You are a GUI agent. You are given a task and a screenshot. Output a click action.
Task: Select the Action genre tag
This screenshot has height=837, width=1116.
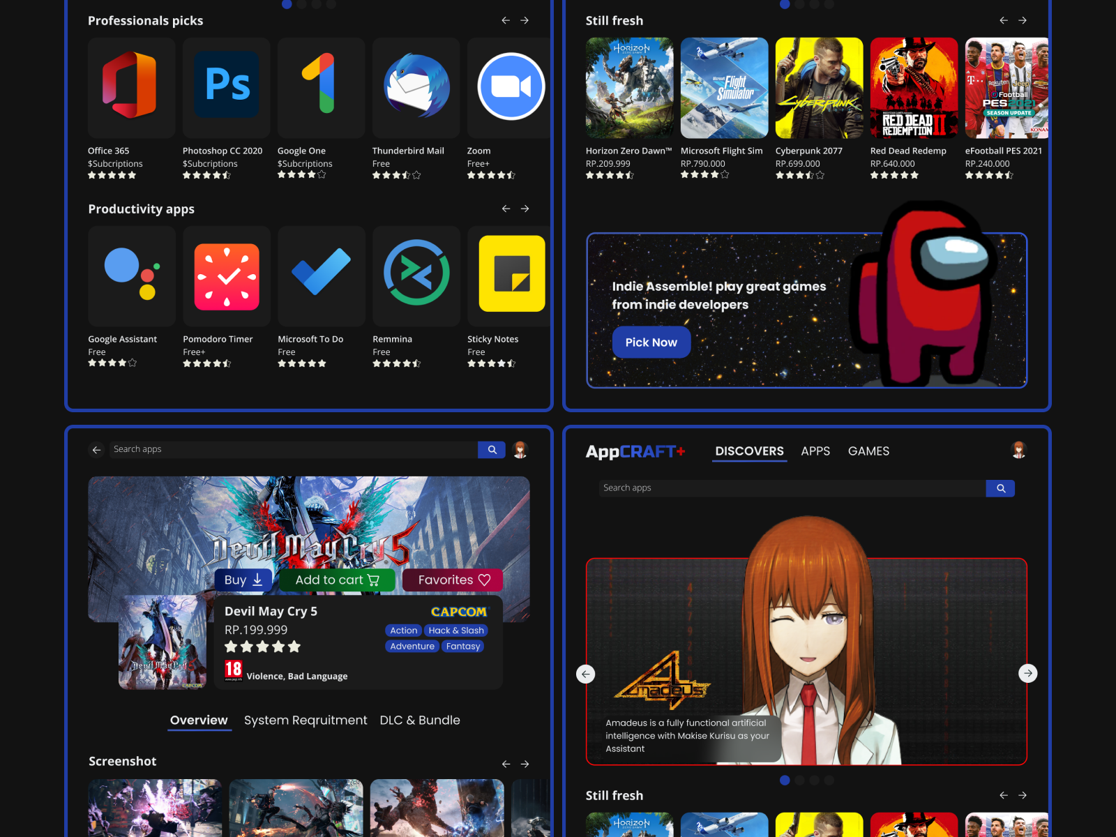(x=403, y=631)
